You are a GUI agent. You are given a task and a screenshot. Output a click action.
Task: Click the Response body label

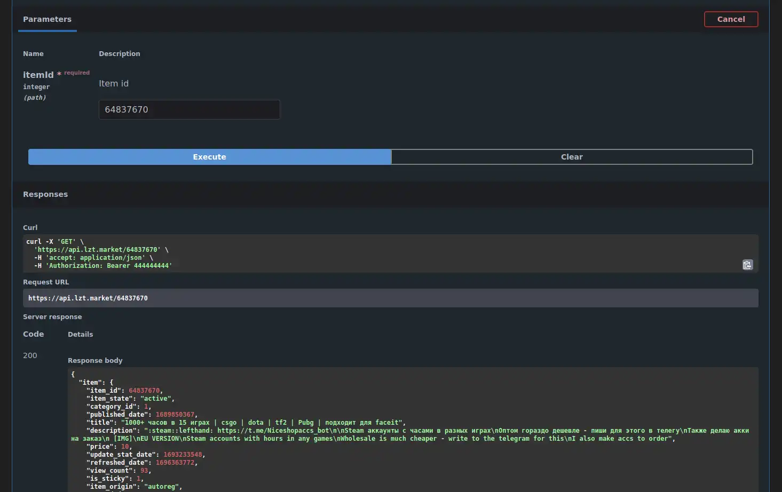click(95, 361)
